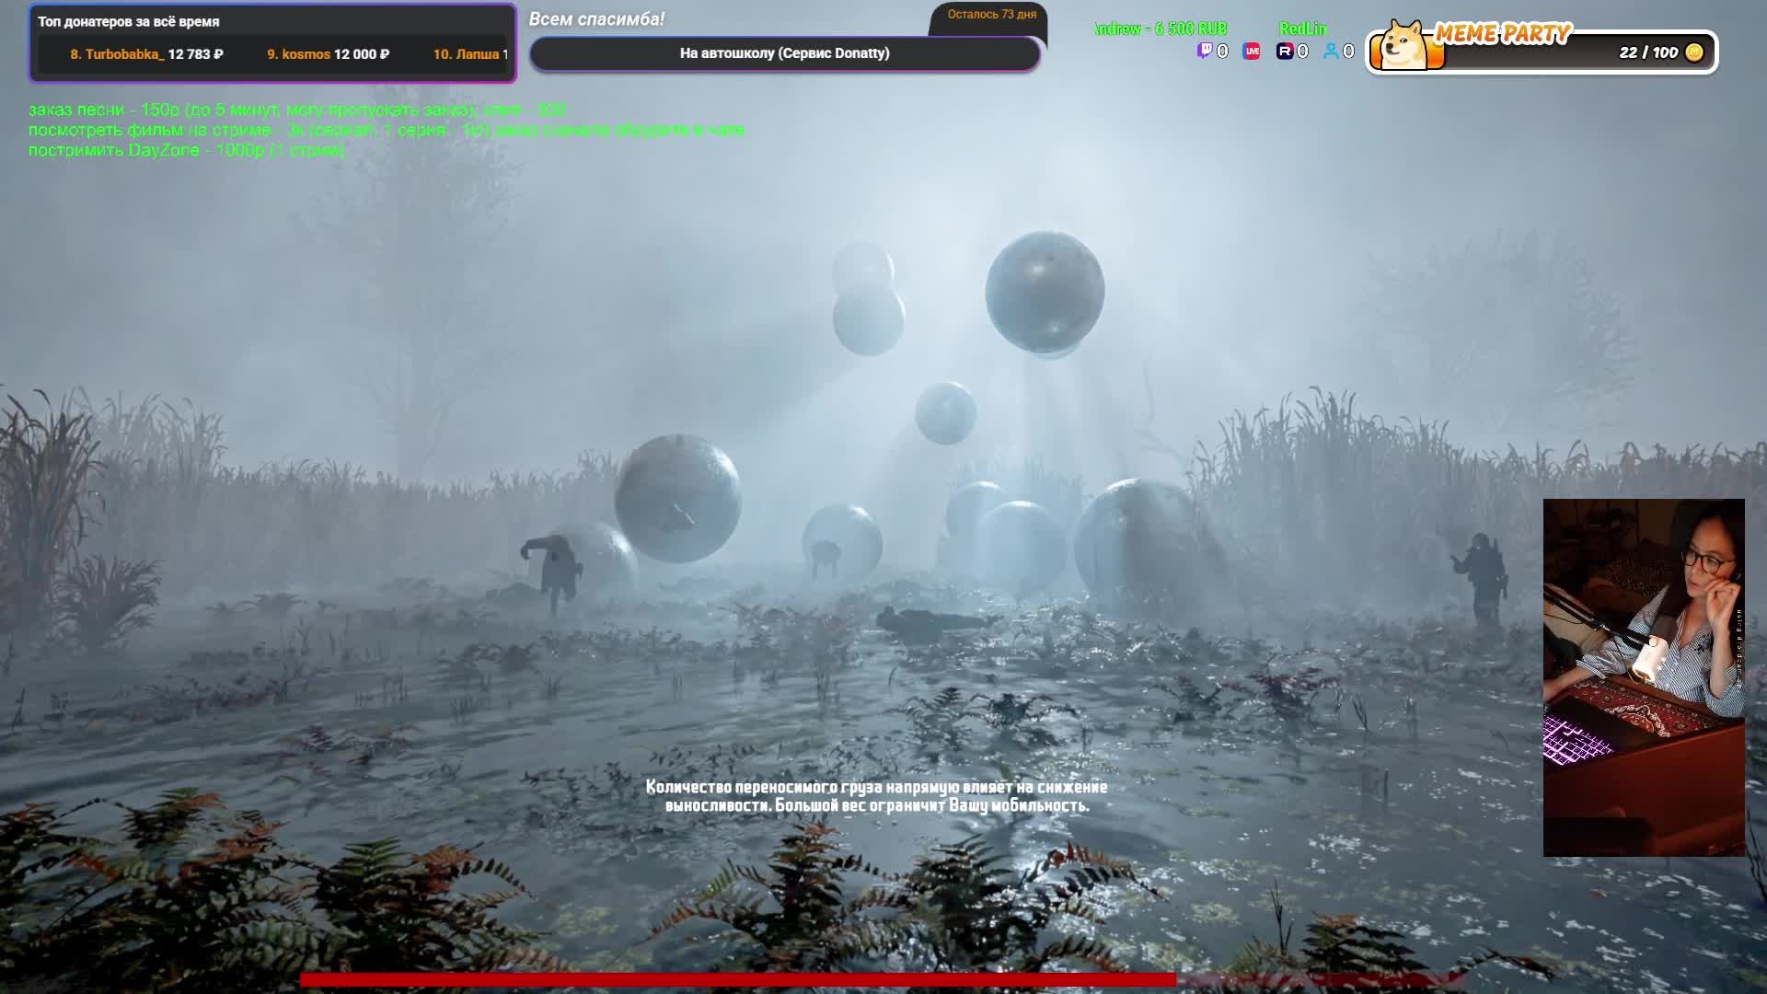The width and height of the screenshot is (1767, 994).
Task: Click the «22 / 100» counter
Action: coord(1648,52)
